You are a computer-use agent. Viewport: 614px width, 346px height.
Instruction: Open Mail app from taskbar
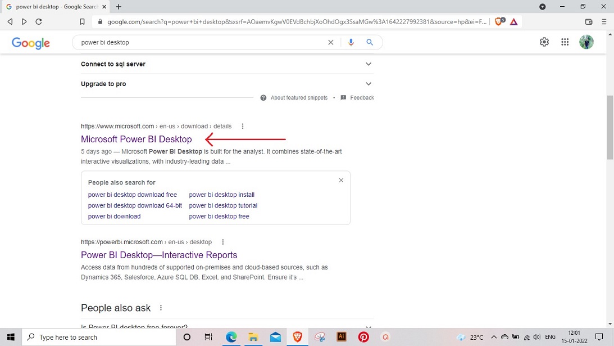[275, 337]
